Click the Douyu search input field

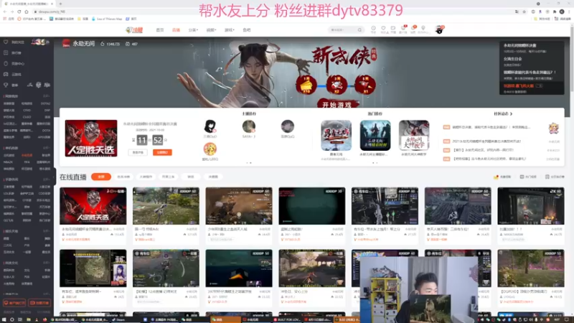[x=342, y=30]
